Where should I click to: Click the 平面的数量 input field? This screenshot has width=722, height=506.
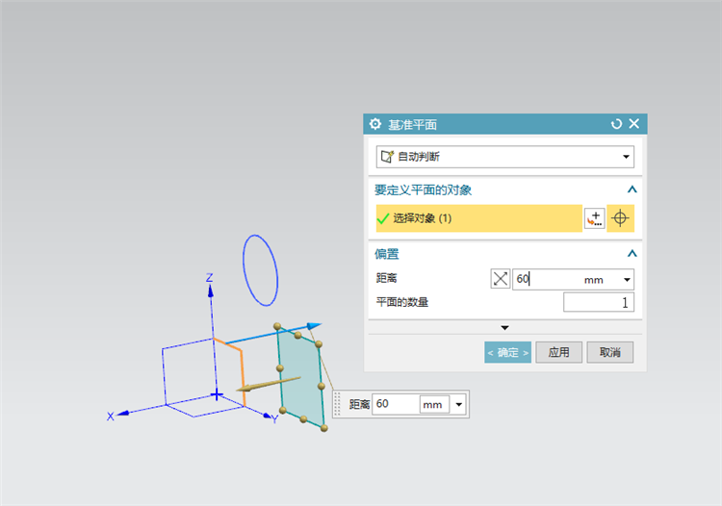(x=599, y=302)
